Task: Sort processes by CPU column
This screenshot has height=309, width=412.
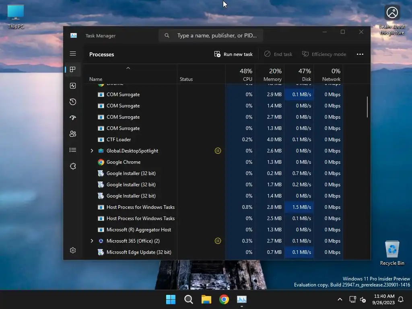Action: coord(240,74)
